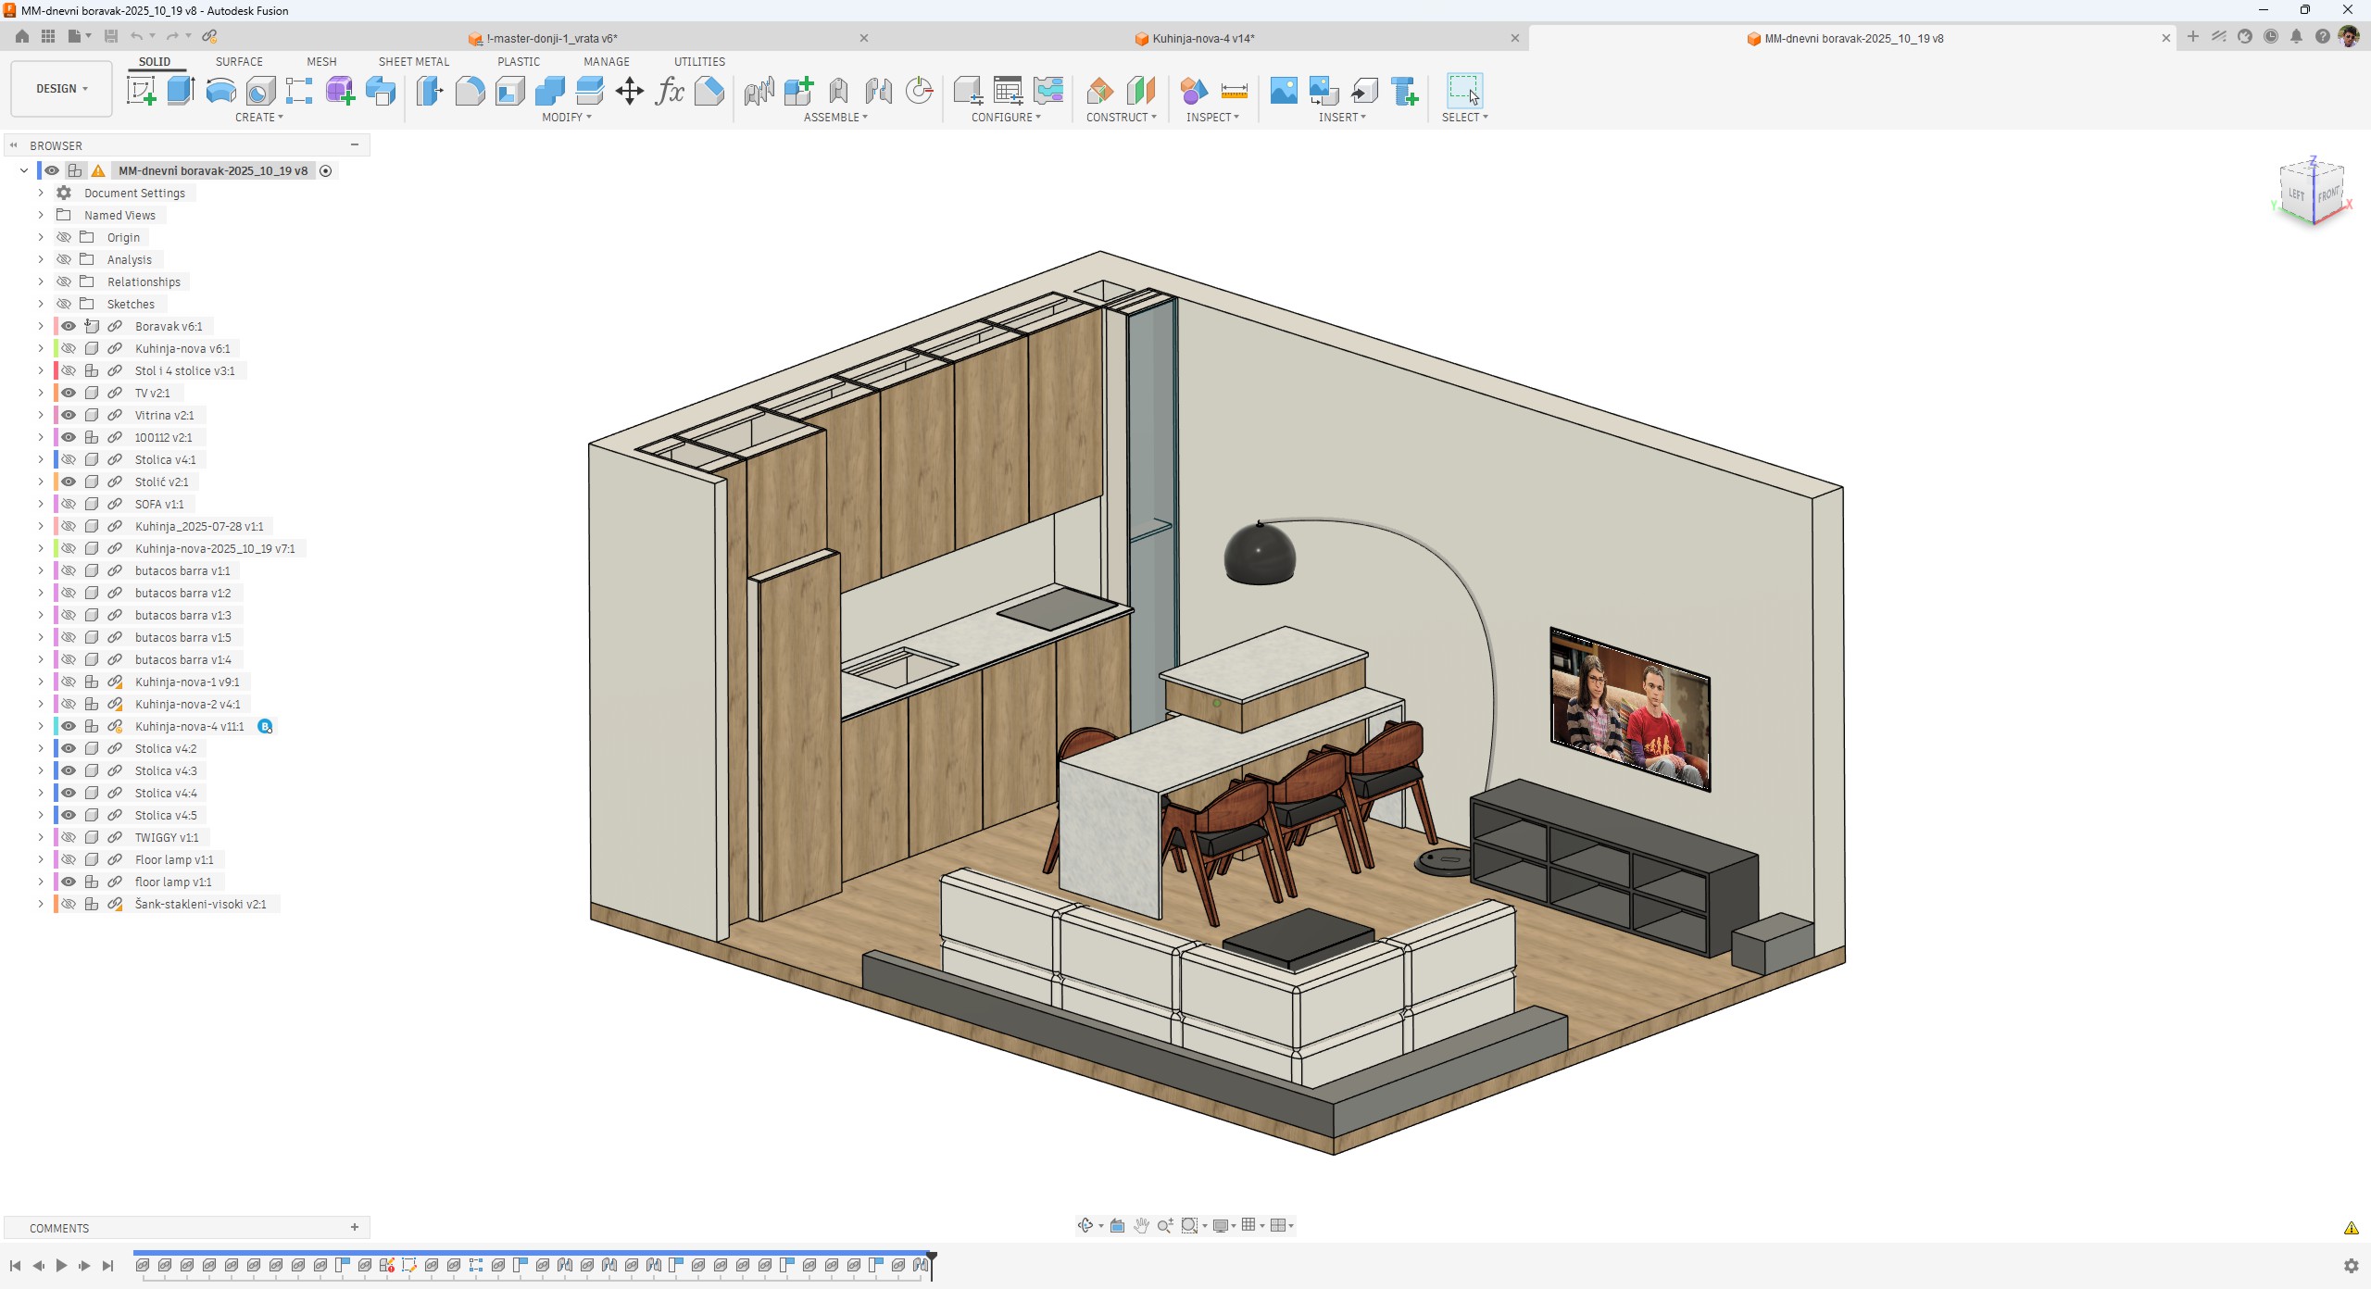Hide the TV v2:1 component
The height and width of the screenshot is (1289, 2371).
(69, 393)
